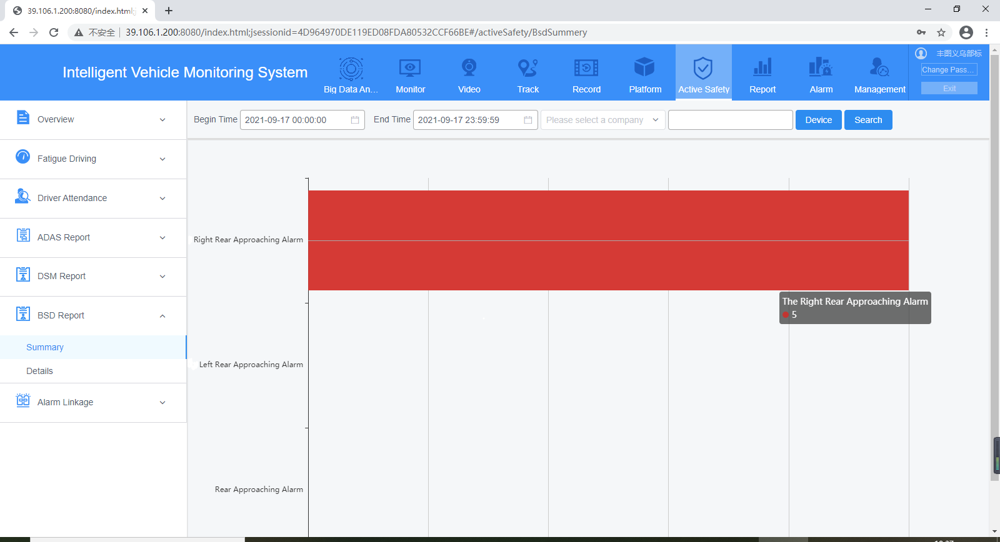Bookmark this page with the star icon
Screen dimensions: 1000x542
941,32
